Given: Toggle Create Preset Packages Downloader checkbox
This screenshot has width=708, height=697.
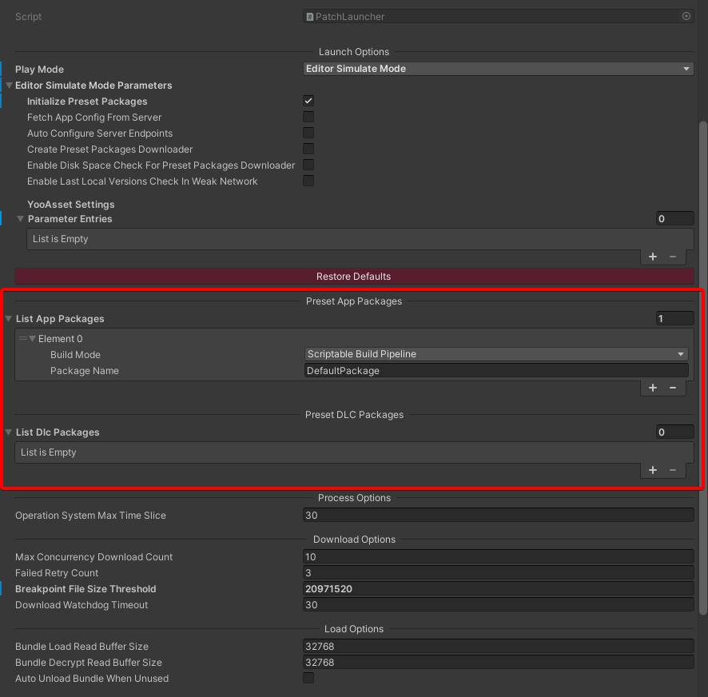Looking at the screenshot, I should click(x=308, y=149).
